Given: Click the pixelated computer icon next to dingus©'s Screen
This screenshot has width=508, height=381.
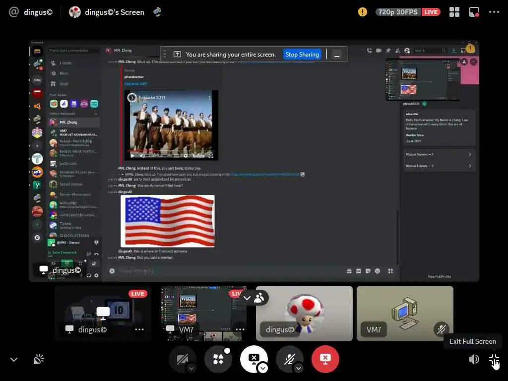Looking at the screenshot, I should [157, 12].
